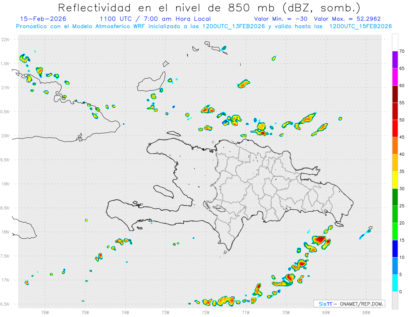Click the 'SisPI - ONAMET/REP.DOM.' label

(x=349, y=304)
